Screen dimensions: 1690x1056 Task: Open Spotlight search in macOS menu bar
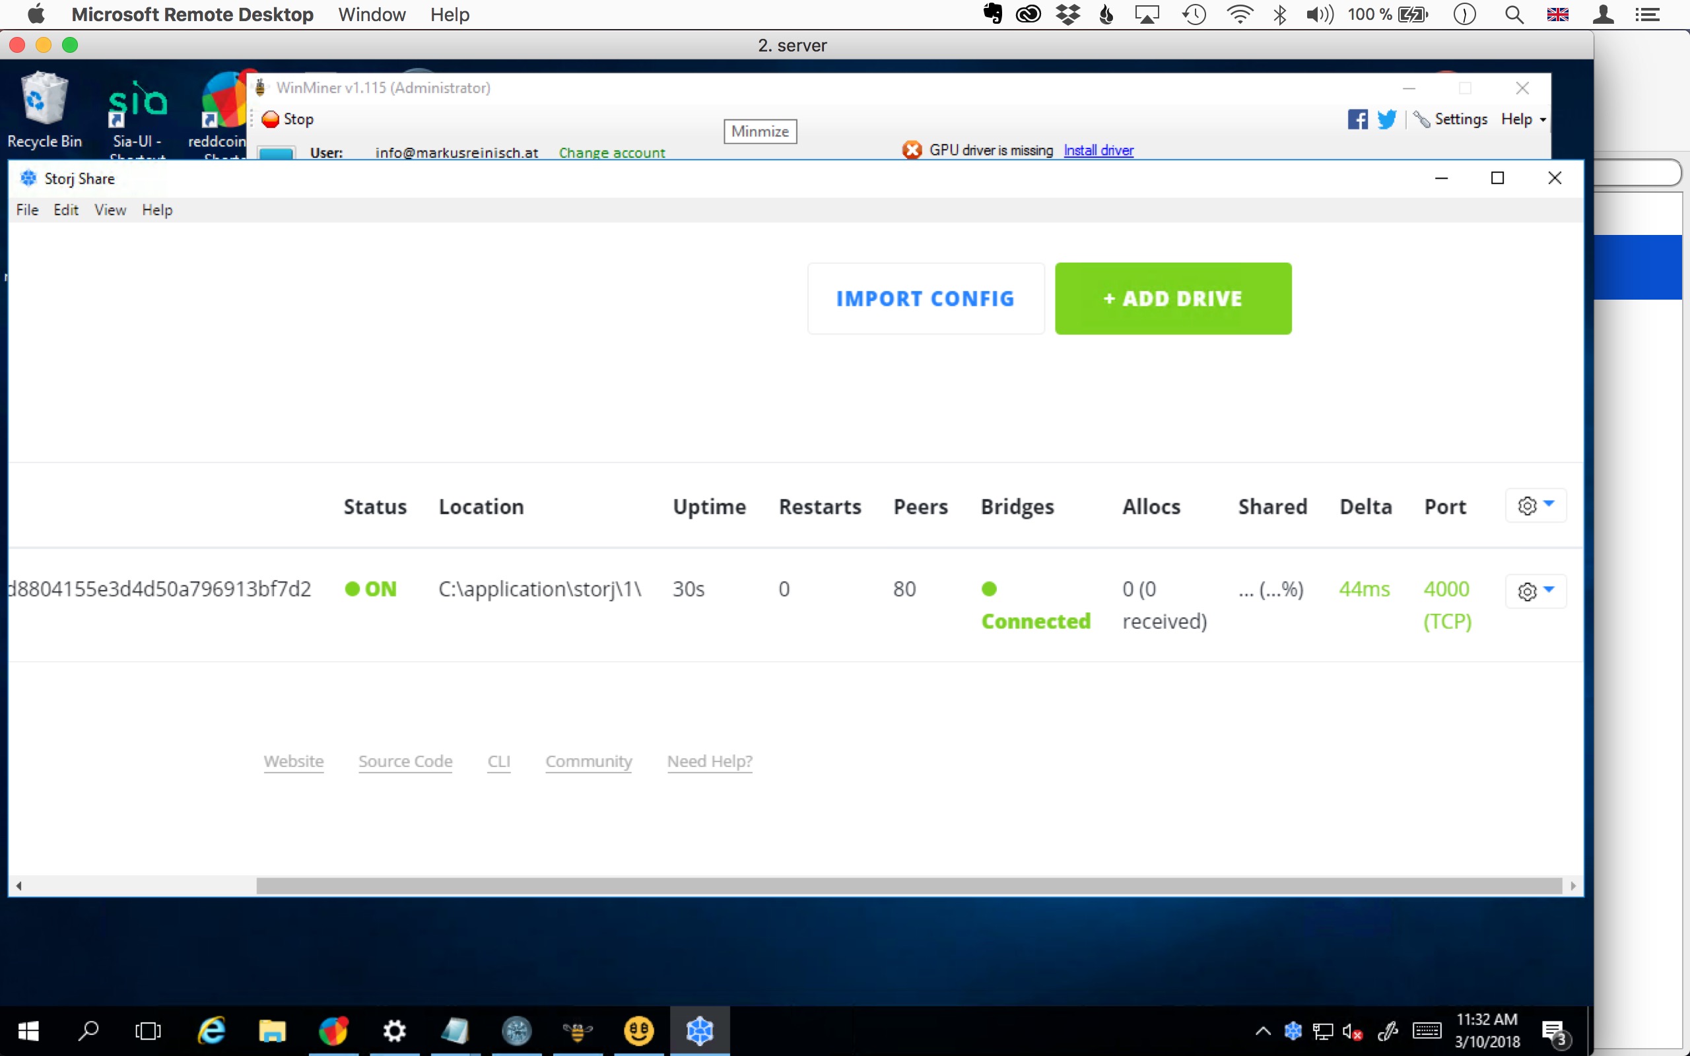pos(1513,15)
